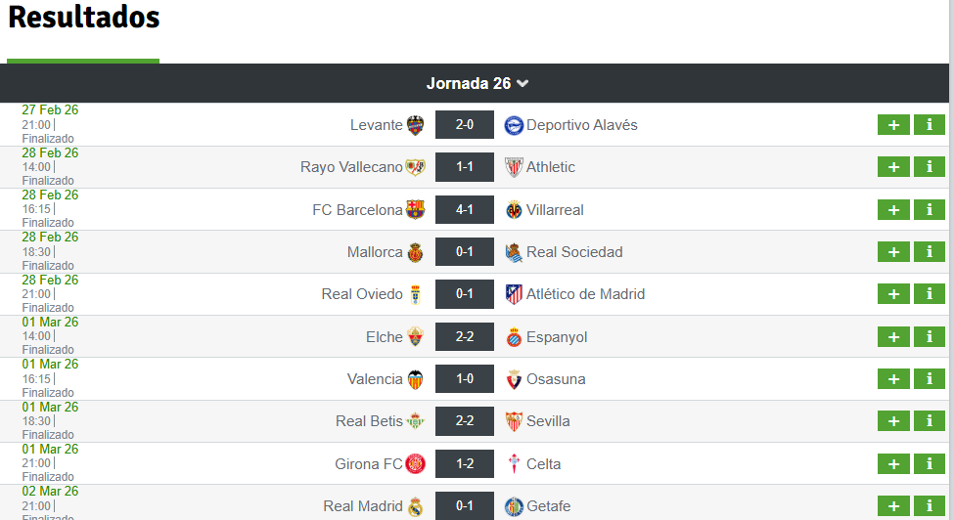Expand Levante vs Alavés with plus button
This screenshot has height=520, width=954.
pos(893,125)
